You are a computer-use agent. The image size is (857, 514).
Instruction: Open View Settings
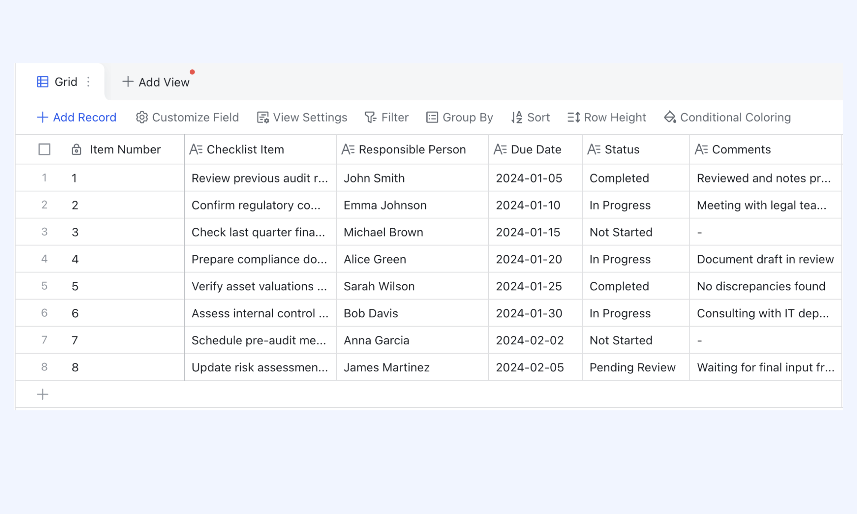click(302, 117)
